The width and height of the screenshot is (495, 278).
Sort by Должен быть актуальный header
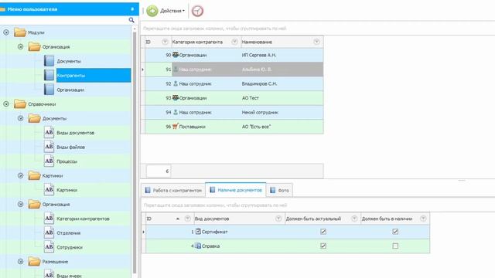tap(313, 219)
